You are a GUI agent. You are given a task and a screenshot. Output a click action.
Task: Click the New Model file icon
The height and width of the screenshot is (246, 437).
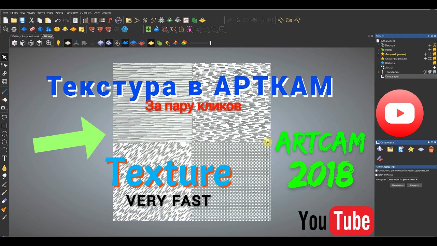(x=6, y=20)
